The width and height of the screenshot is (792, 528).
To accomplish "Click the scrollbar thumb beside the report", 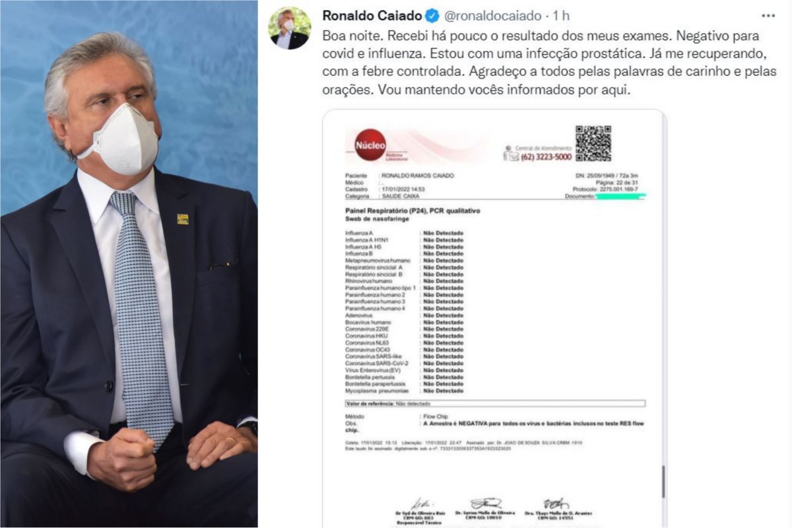I will tap(664, 482).
